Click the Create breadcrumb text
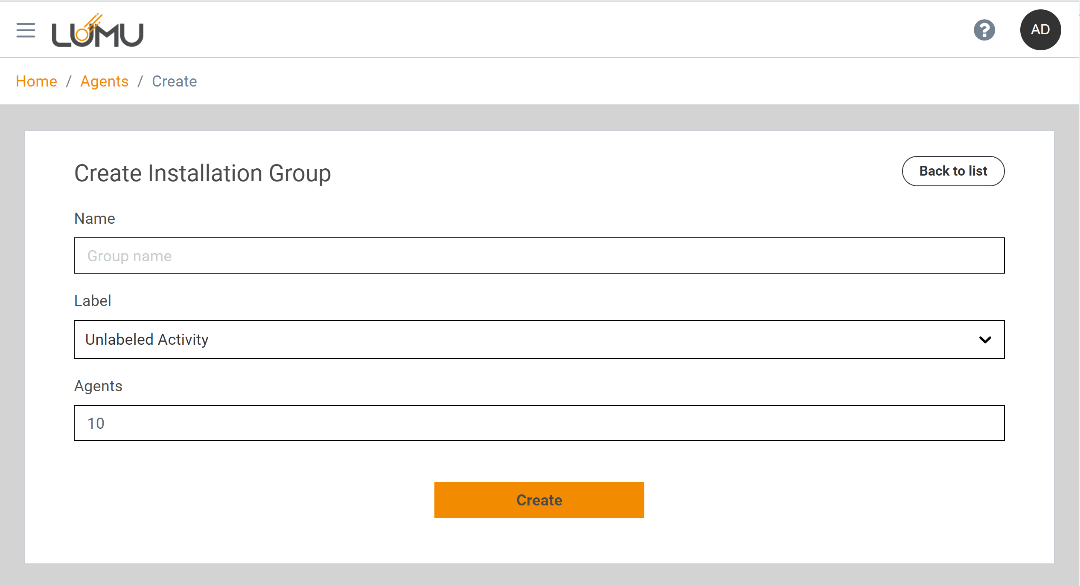Screen dimensions: 1080x586 174,81
